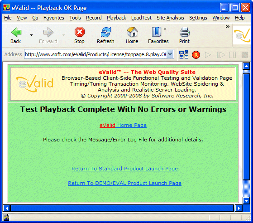Expand the Favorites toolbar dropdown arrow
The height and width of the screenshot is (223, 253).
[x=165, y=29]
